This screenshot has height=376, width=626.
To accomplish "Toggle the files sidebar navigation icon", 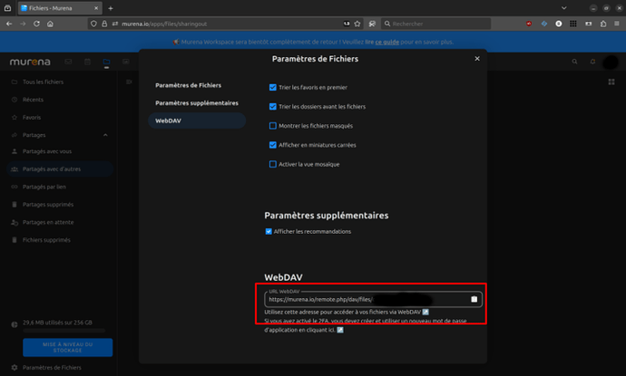I will 129,82.
